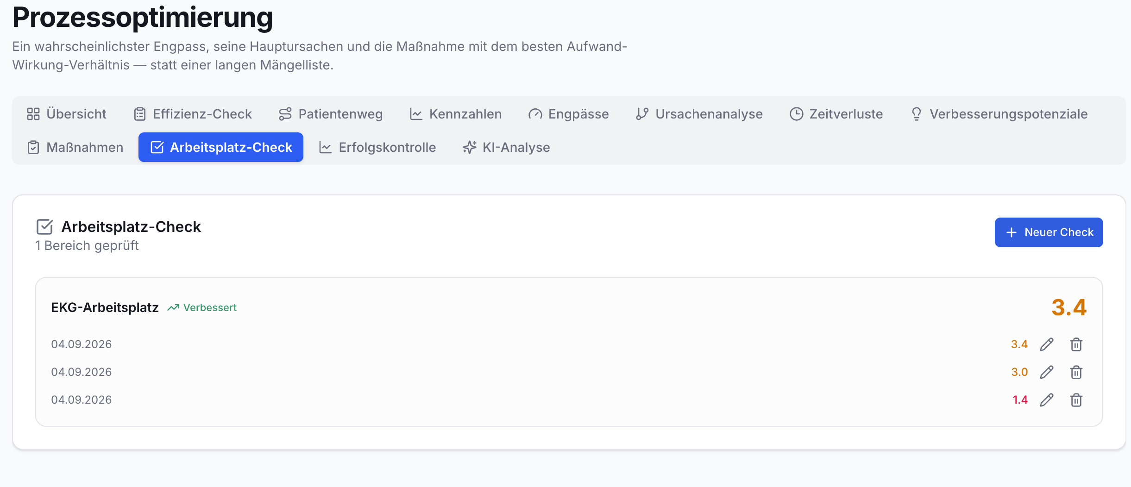
Task: Click the Arbeitsplatz-Check card heading text
Action: point(131,227)
